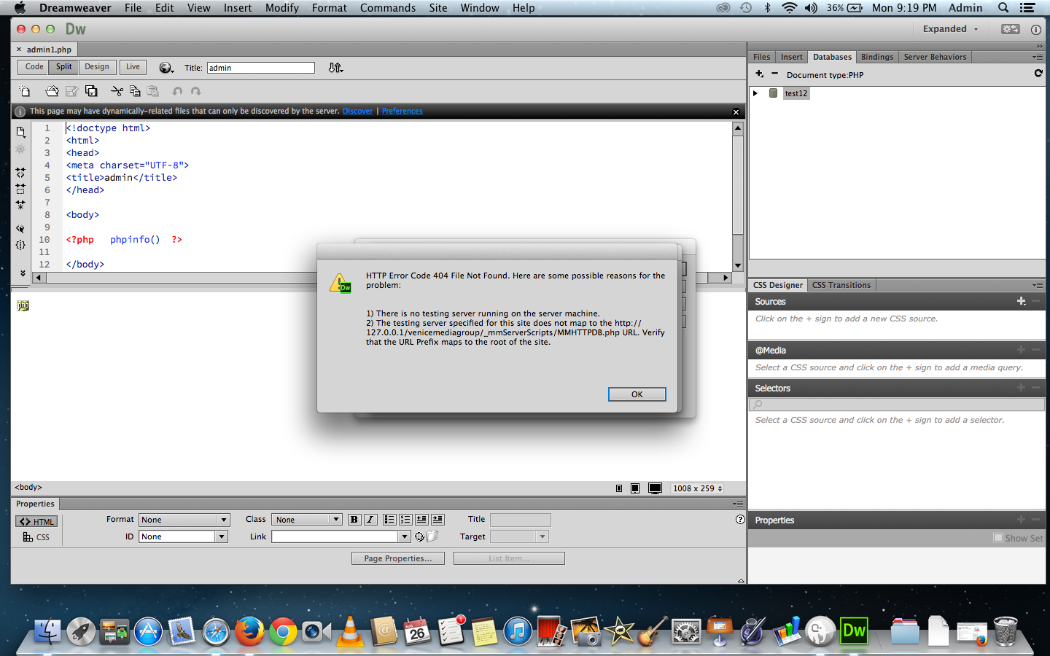The image size is (1050, 656).
Task: Click the Discover link in the info bar
Action: click(x=357, y=112)
